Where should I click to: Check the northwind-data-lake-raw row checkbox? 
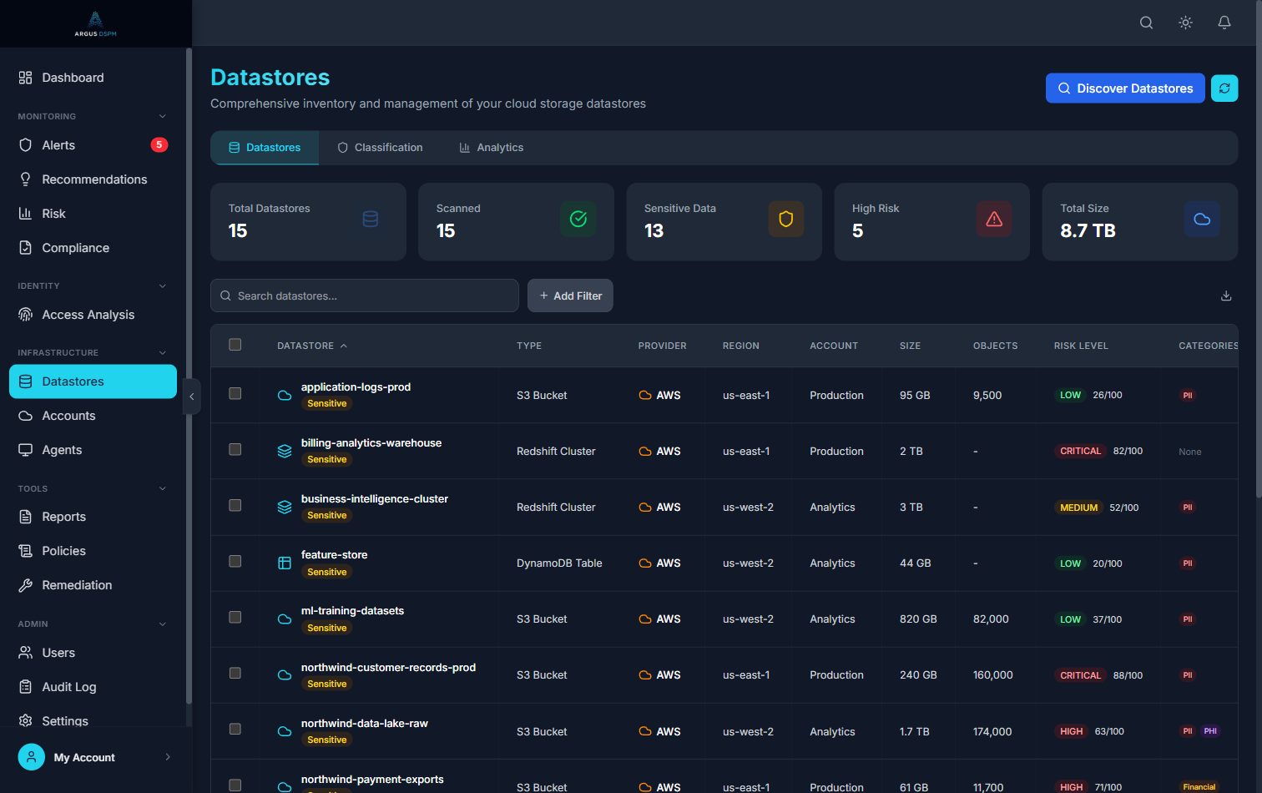(235, 729)
